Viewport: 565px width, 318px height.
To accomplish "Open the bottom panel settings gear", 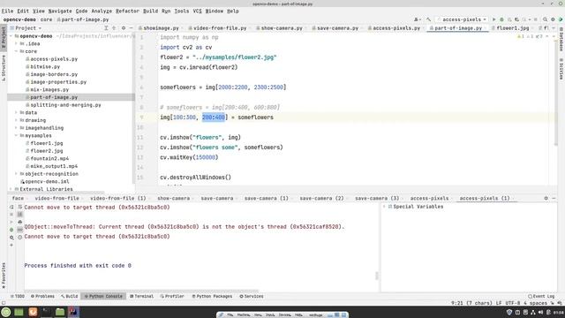I will click(546, 198).
